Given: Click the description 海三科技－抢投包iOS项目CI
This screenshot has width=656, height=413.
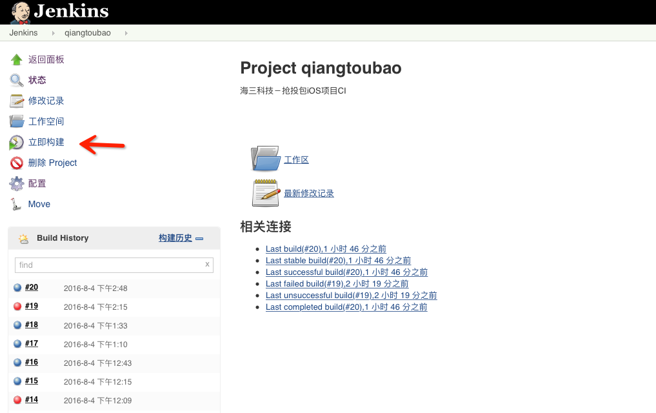Looking at the screenshot, I should coord(293,91).
